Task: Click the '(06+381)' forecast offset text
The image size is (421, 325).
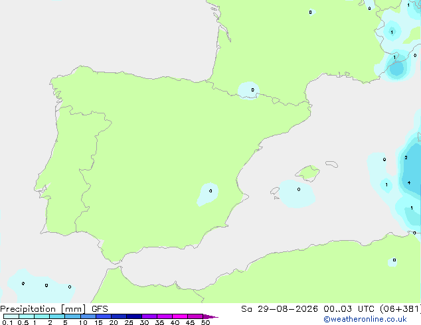Action: [400, 309]
